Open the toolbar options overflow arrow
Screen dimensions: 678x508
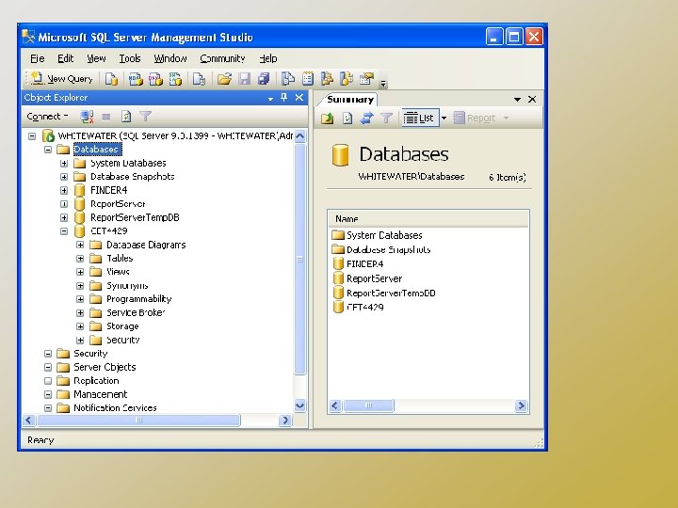coord(383,83)
